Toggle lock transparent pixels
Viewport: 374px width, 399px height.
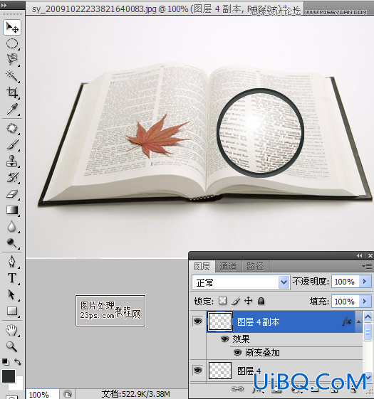[222, 301]
